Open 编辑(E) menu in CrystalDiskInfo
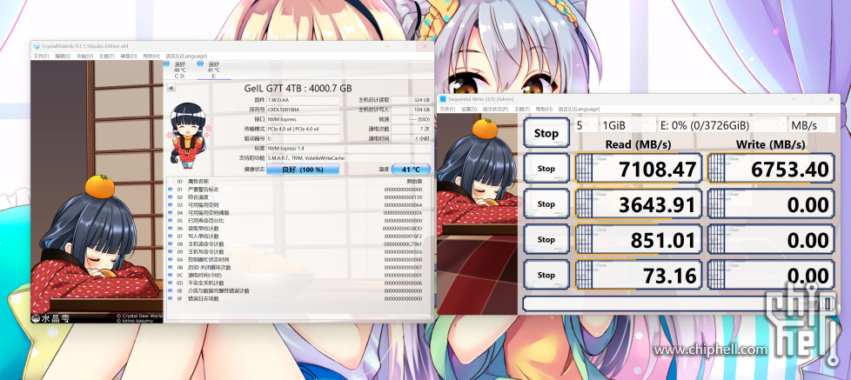 tap(63, 56)
